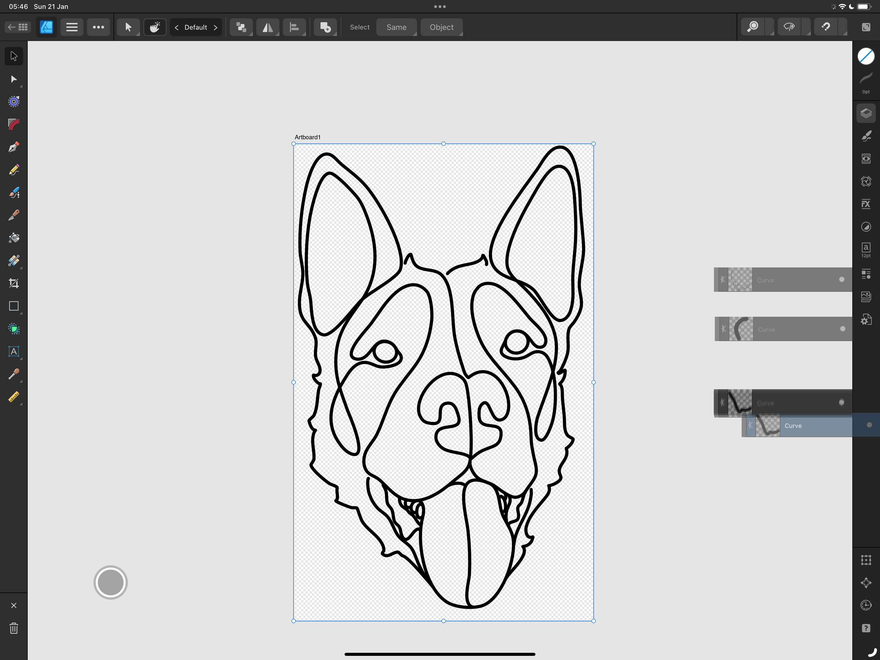Go to previous preset before Default
The image size is (880, 660).
click(177, 27)
